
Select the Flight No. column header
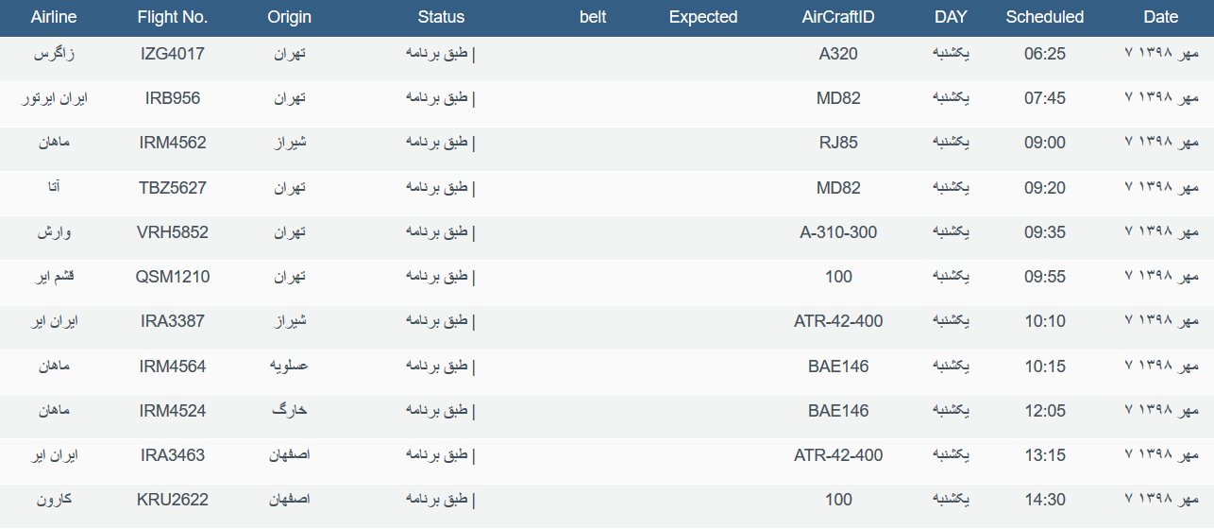(x=173, y=17)
